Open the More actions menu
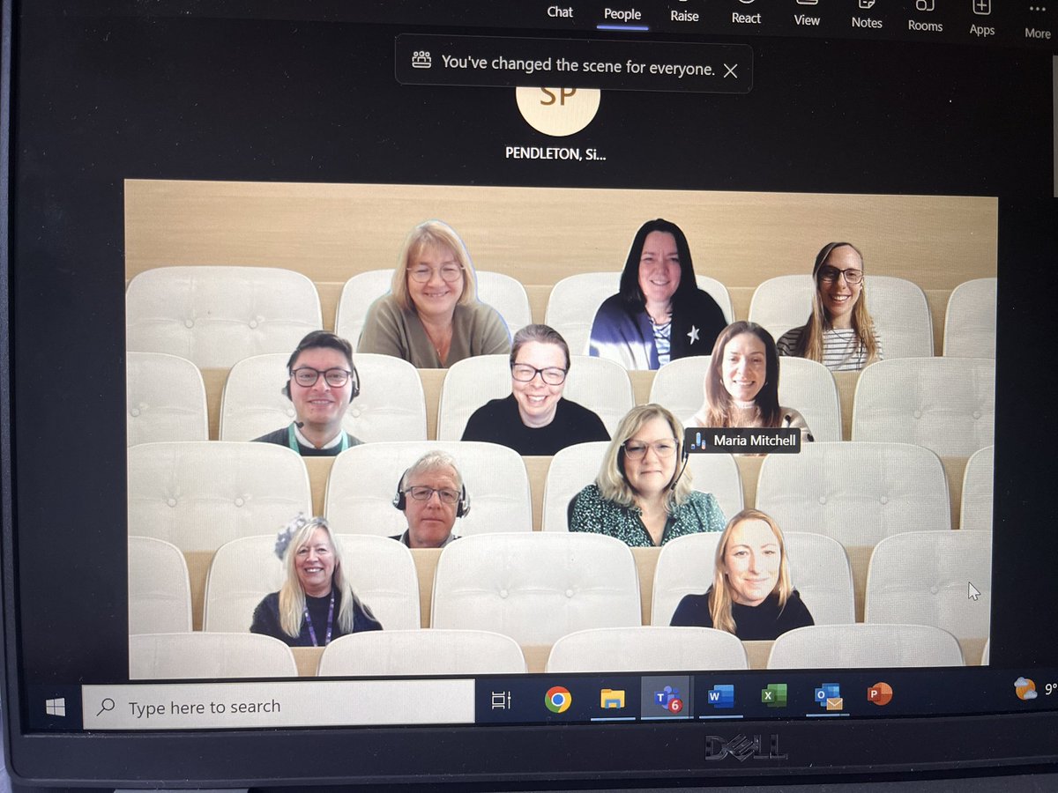This screenshot has height=793, width=1058. pyautogui.click(x=1038, y=25)
